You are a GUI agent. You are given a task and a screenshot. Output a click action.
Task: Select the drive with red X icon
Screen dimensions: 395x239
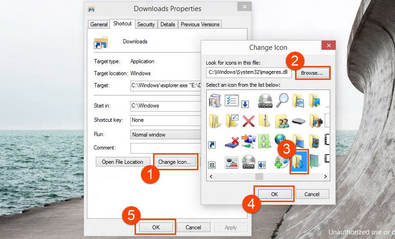coord(232,142)
